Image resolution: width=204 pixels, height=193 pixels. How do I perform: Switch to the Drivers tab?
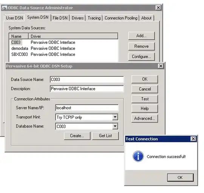77,18
